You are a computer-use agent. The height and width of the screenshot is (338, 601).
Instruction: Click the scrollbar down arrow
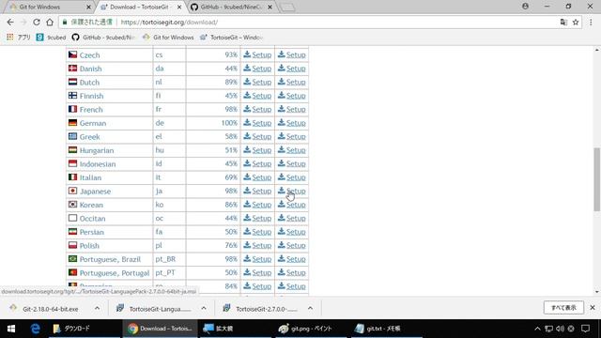coord(597,292)
